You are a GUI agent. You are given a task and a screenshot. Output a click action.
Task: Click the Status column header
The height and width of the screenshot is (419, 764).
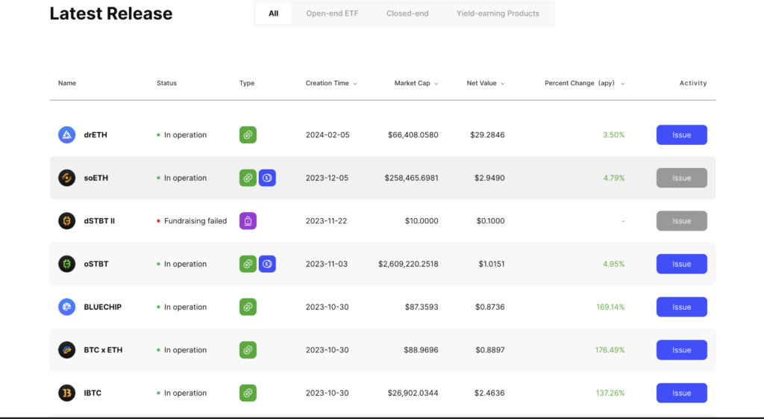pos(166,83)
